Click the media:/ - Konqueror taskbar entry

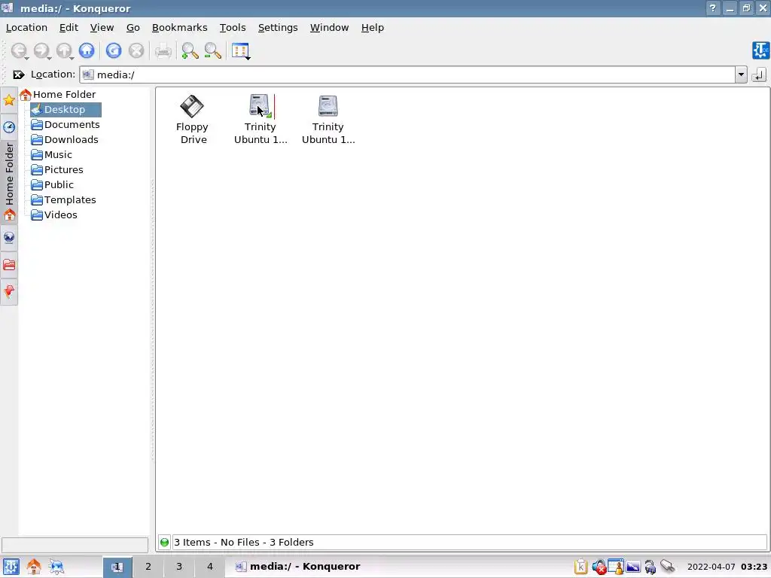point(298,567)
